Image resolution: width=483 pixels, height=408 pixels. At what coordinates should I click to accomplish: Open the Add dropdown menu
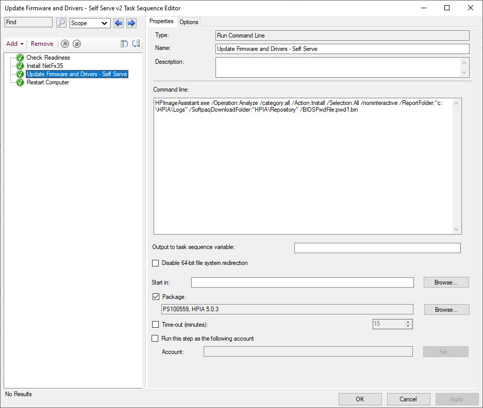tap(14, 44)
